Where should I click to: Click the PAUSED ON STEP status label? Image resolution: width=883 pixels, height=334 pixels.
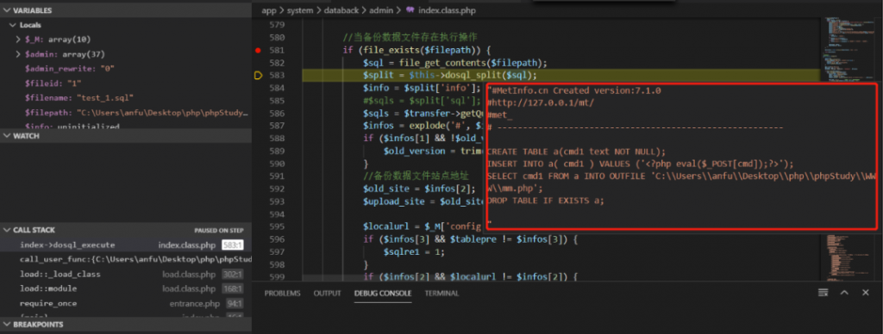click(218, 231)
